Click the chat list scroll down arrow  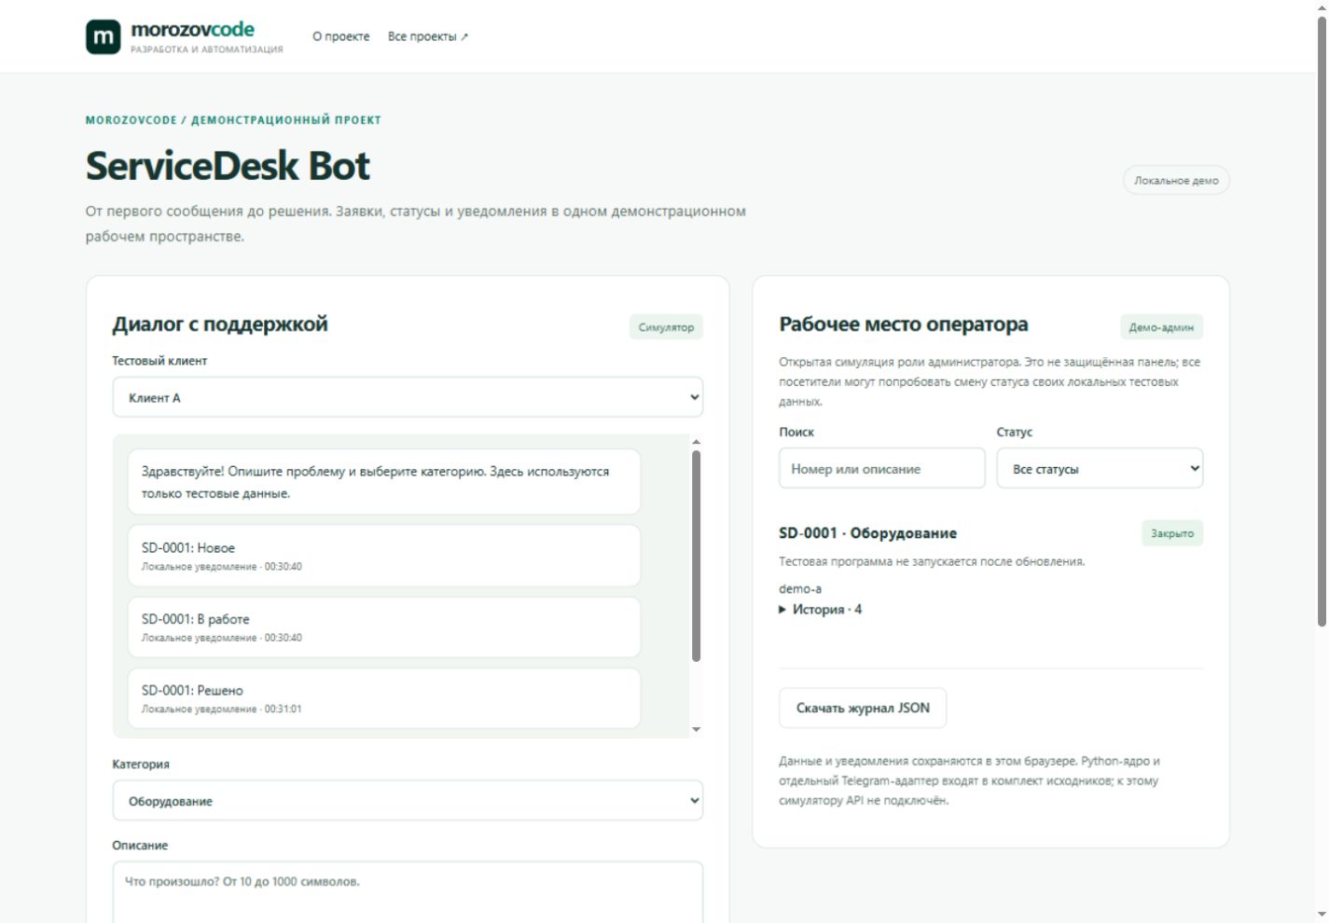click(x=696, y=730)
